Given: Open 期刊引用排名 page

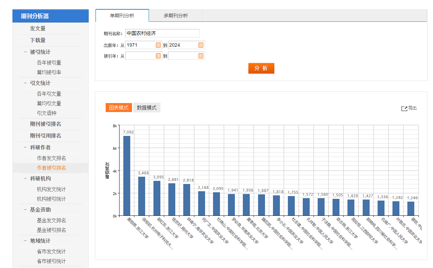Looking at the screenshot, I should [x=45, y=136].
